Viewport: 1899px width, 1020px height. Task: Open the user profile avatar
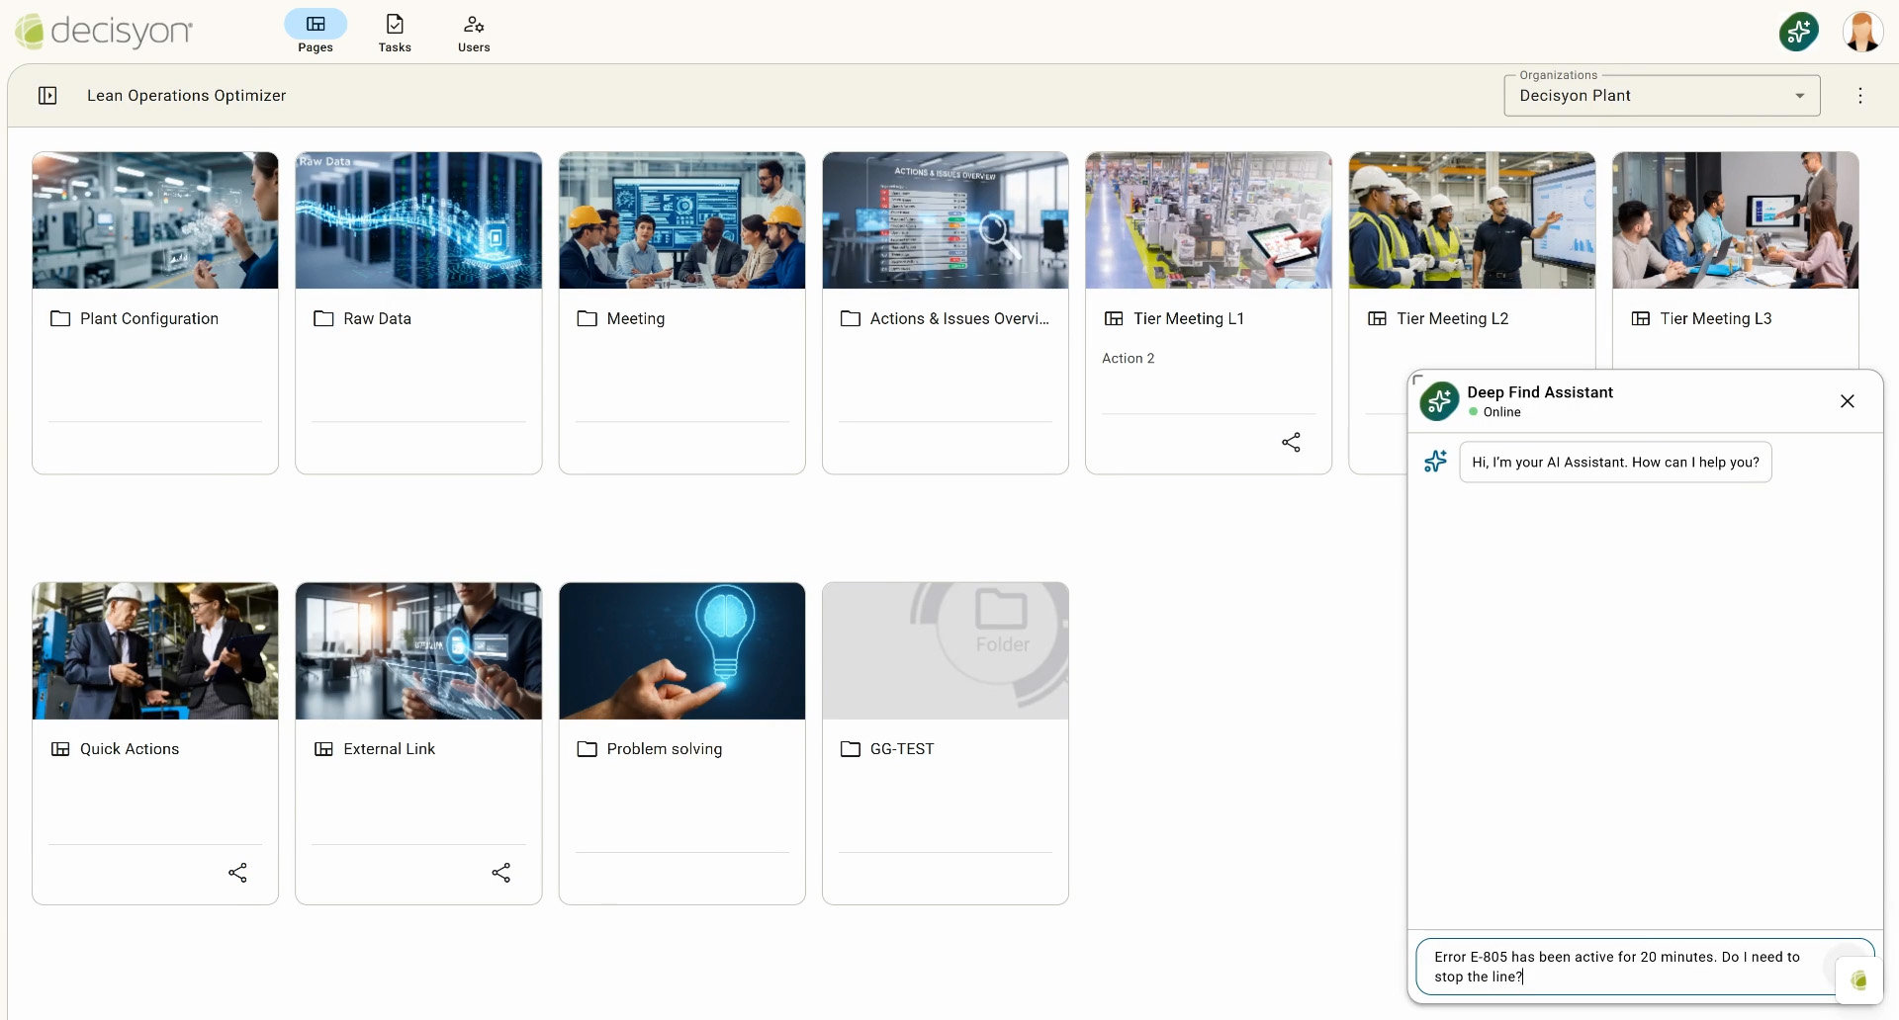(x=1862, y=32)
